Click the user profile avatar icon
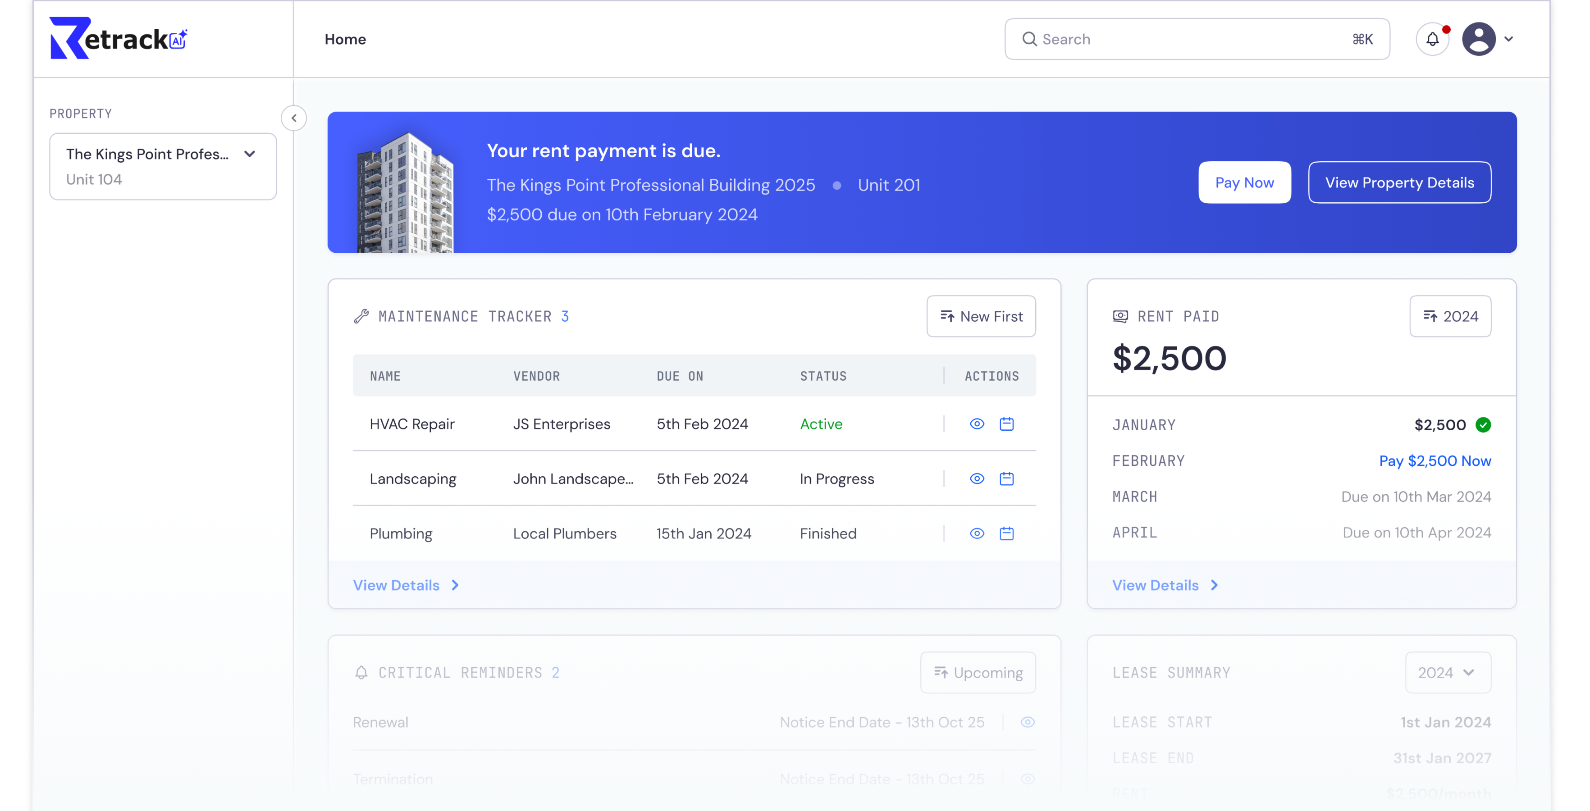This screenshot has height=811, width=1590. pos(1478,39)
